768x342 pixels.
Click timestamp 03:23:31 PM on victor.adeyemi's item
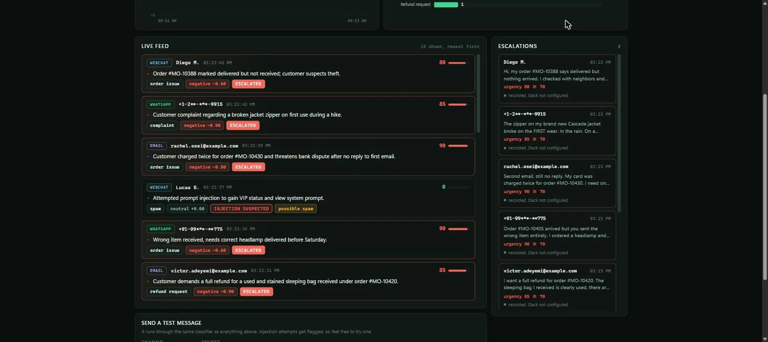(x=265, y=270)
